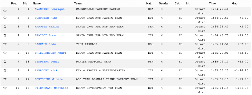This screenshot has width=252, height=95.
Task: Add BERTOLINI Gioele to favorites star
Action: tap(5, 79)
